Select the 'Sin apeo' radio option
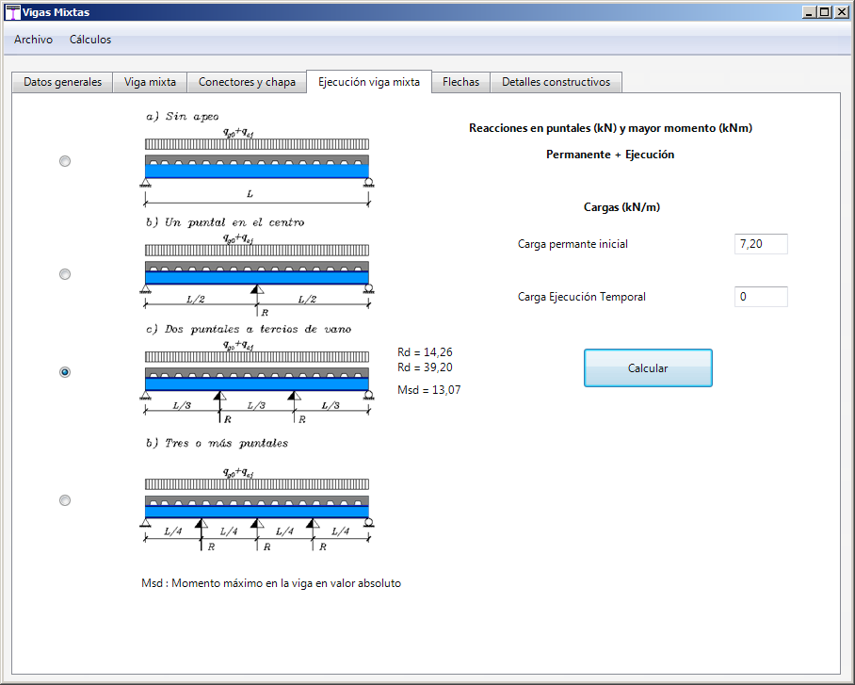855x685 pixels. coord(65,161)
